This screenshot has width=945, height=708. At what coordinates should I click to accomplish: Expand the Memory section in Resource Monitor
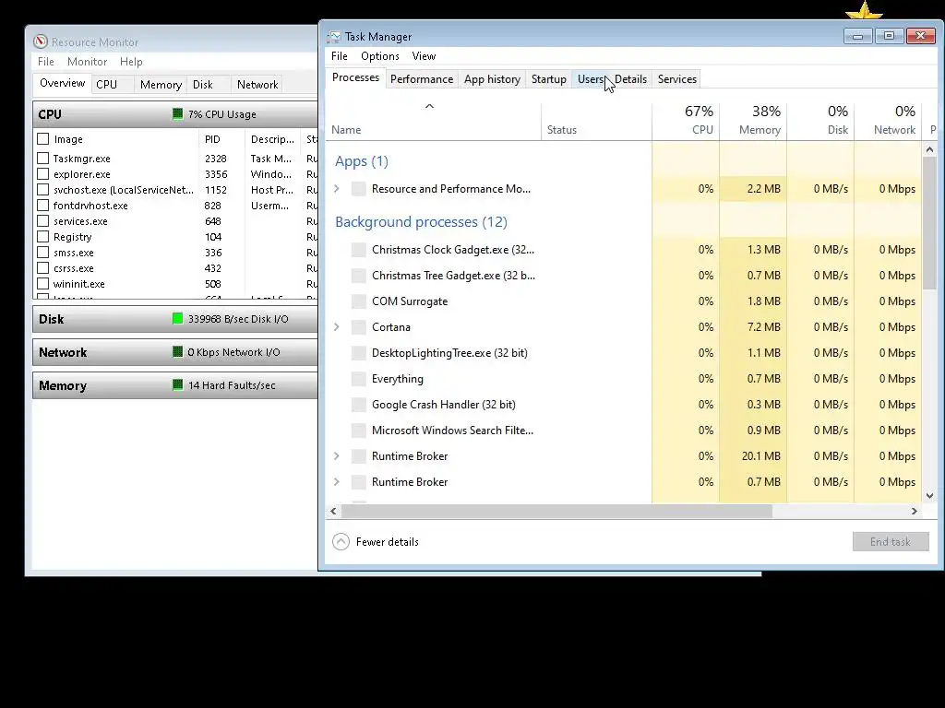(x=175, y=385)
